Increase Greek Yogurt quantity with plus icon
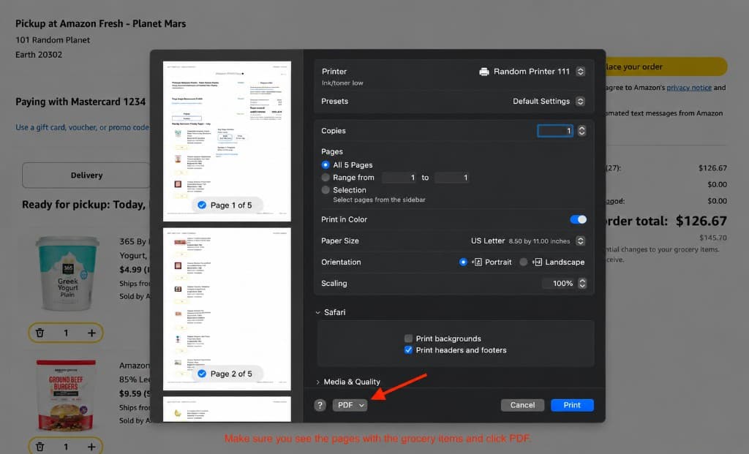This screenshot has height=454, width=749. pyautogui.click(x=91, y=333)
